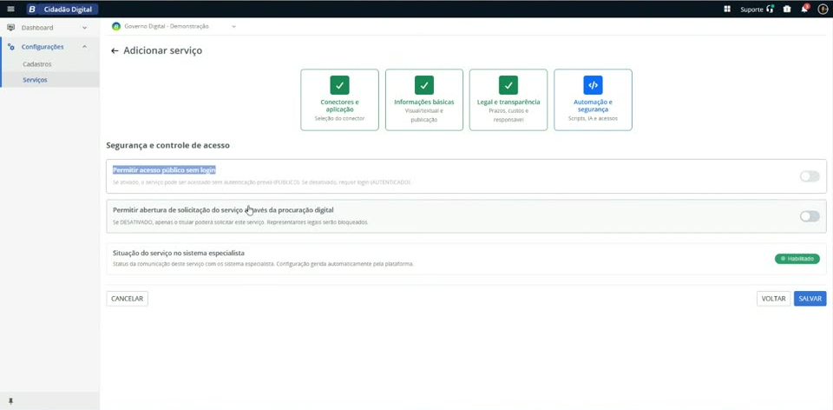This screenshot has width=833, height=410.
Task: Click the pin icon at sidebar bottom
Action: pyautogui.click(x=10, y=401)
